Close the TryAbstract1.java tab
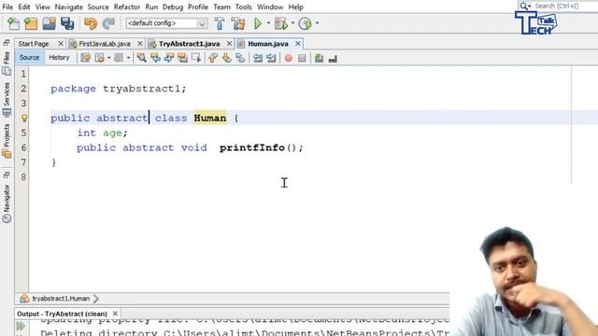The width and height of the screenshot is (598, 336). (x=229, y=44)
